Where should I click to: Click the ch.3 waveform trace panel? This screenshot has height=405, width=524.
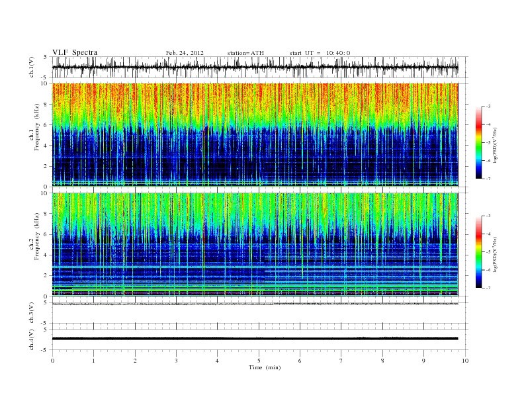click(260, 313)
